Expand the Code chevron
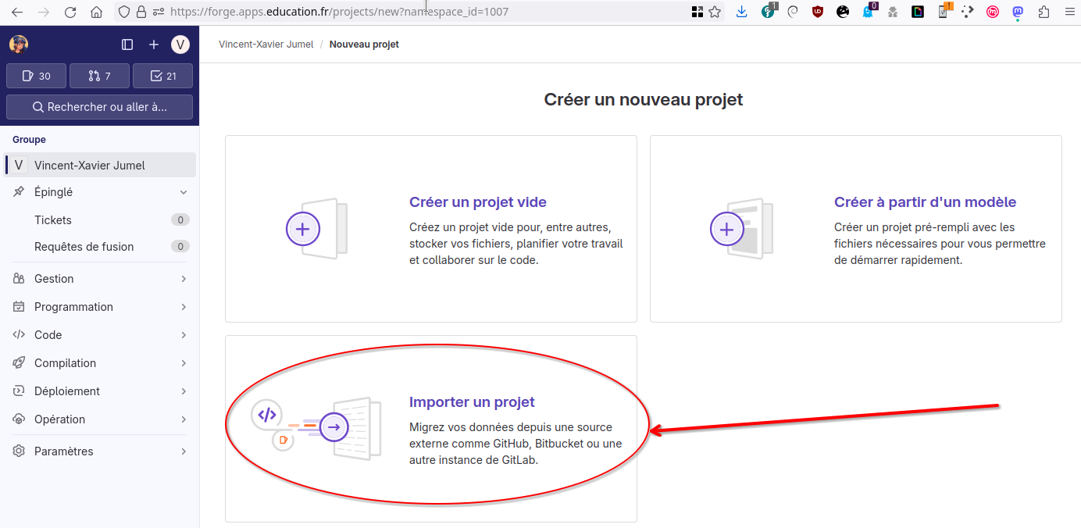The height and width of the screenshot is (528, 1081). [x=184, y=335]
